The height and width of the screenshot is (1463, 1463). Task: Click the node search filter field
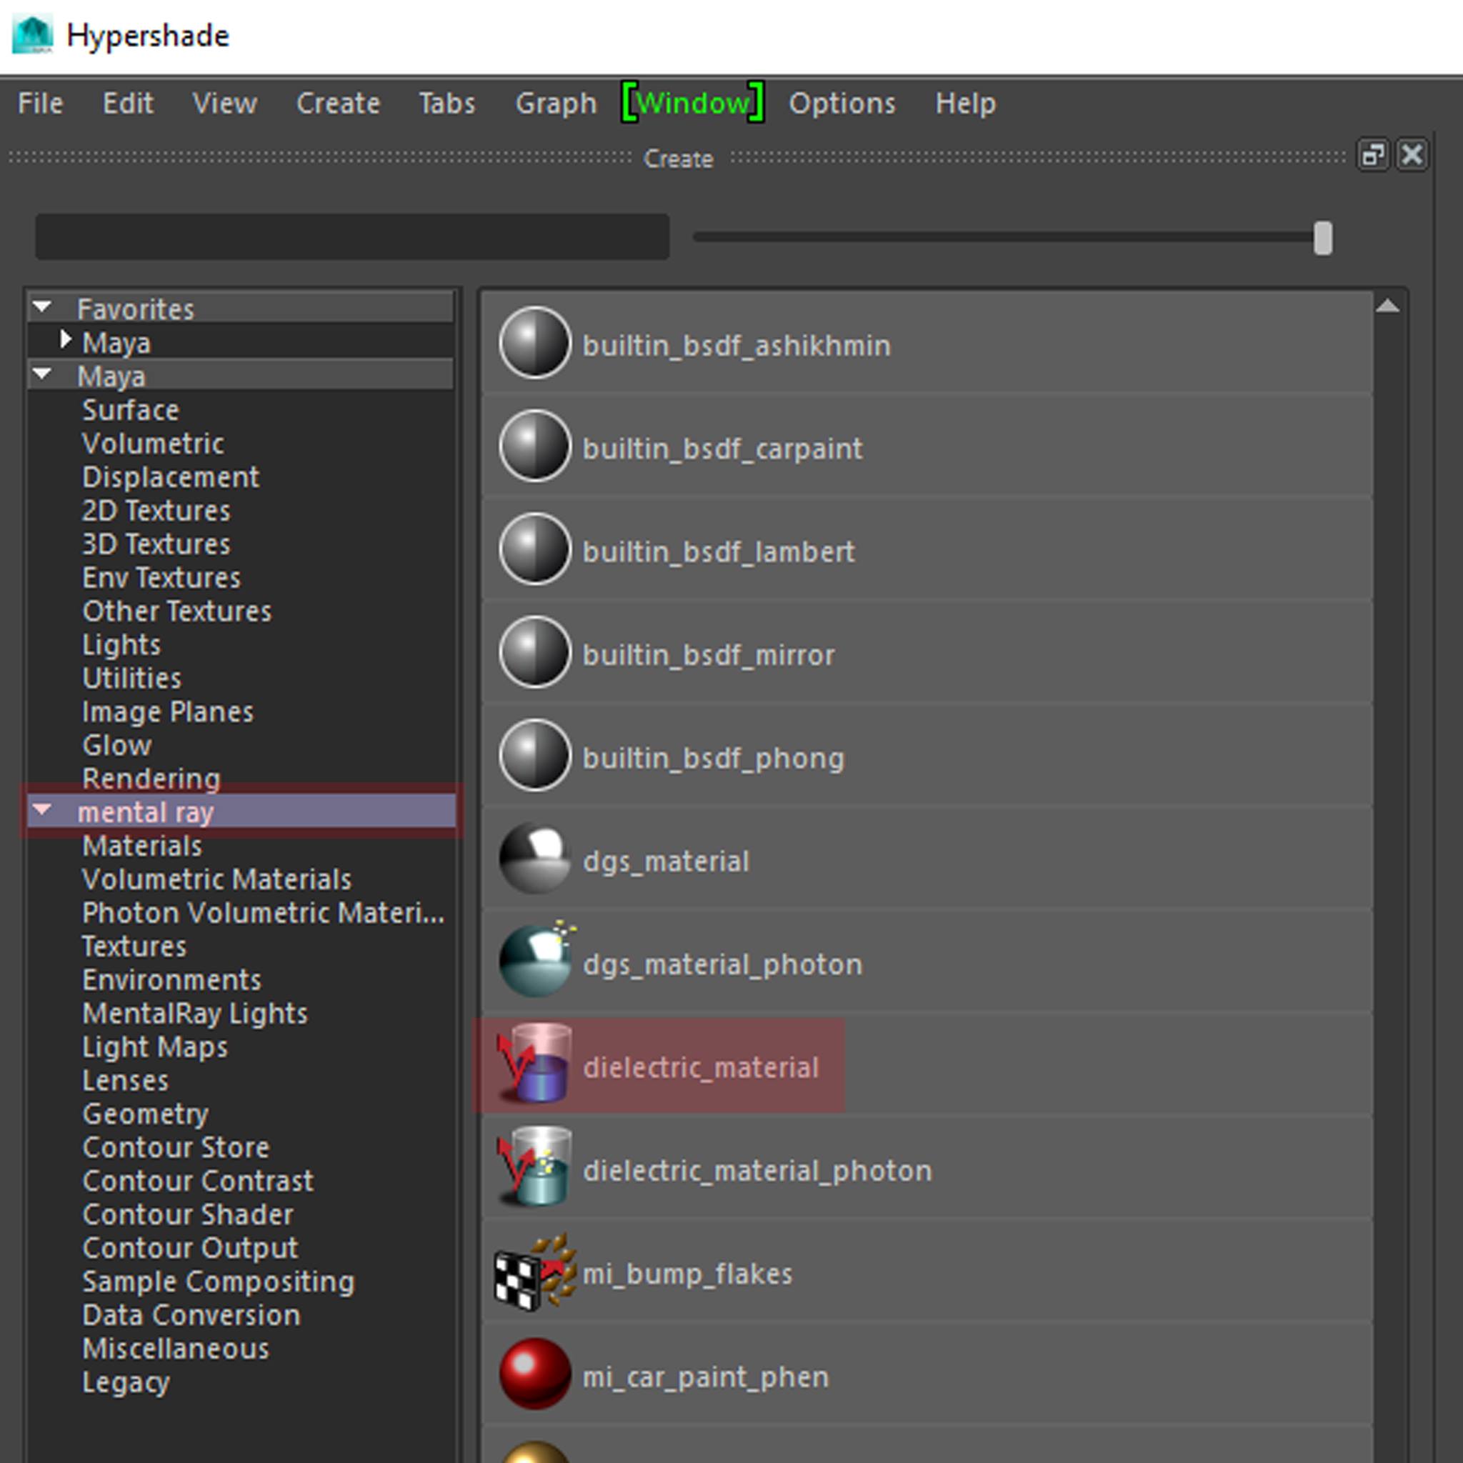click(x=352, y=237)
